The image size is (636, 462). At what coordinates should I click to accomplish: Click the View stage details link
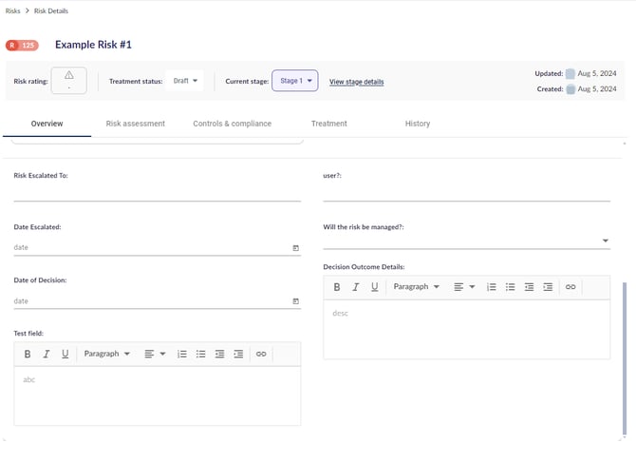[x=356, y=82]
